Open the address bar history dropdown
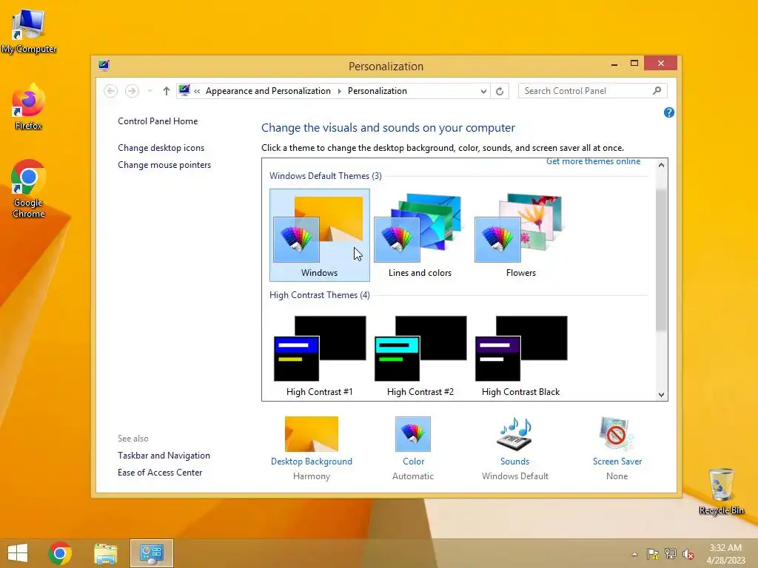This screenshot has height=568, width=758. pos(483,91)
